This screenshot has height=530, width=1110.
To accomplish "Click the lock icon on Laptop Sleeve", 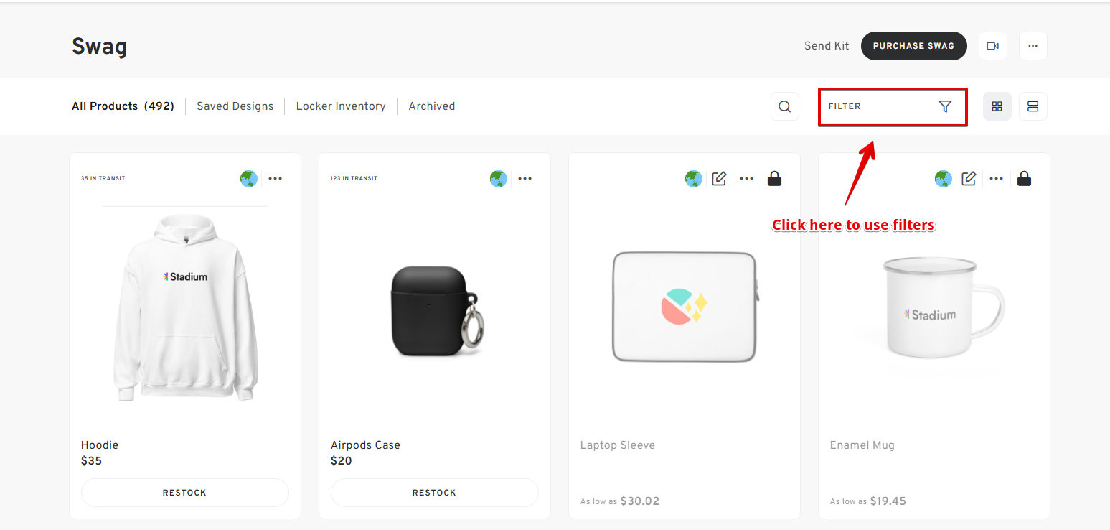I will [x=774, y=179].
